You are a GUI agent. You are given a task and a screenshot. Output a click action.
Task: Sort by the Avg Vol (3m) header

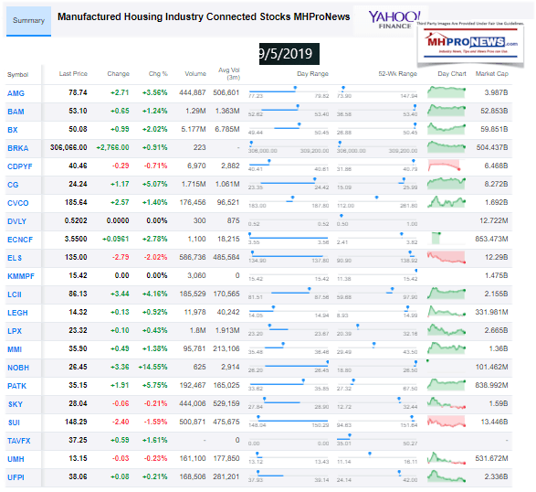point(229,73)
